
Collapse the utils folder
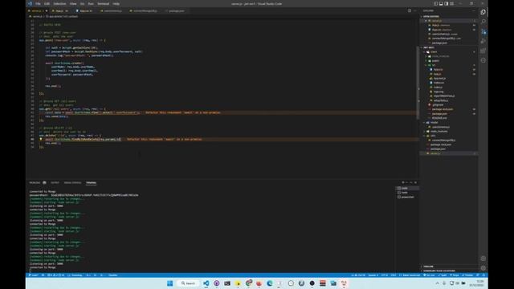[433, 136]
